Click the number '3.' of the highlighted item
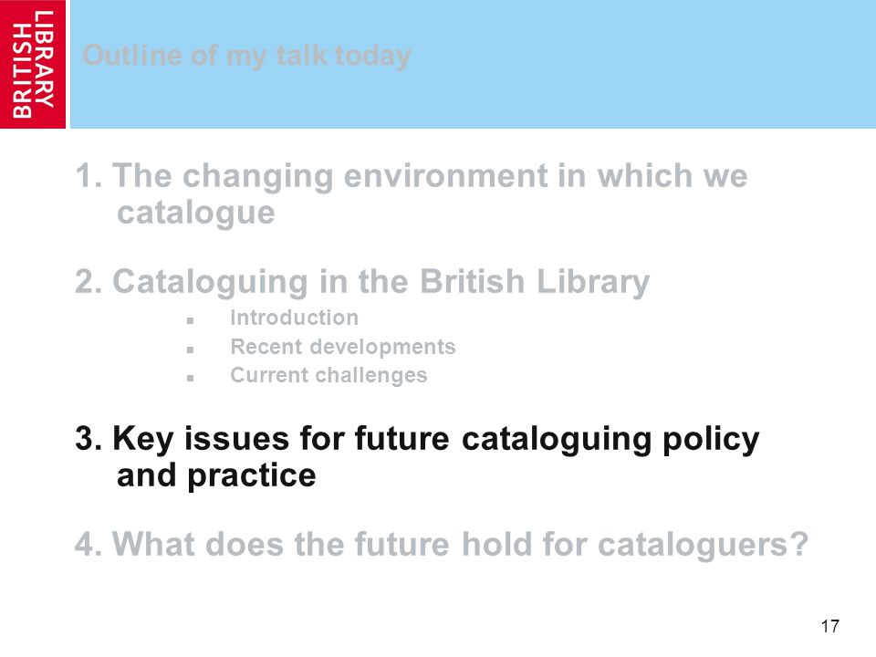Viewport: 876px width, 657px height. tap(89, 439)
